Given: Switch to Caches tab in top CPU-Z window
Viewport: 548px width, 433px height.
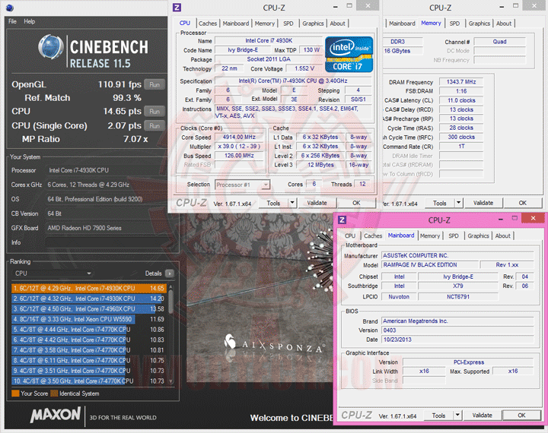Looking at the screenshot, I should tap(208, 24).
